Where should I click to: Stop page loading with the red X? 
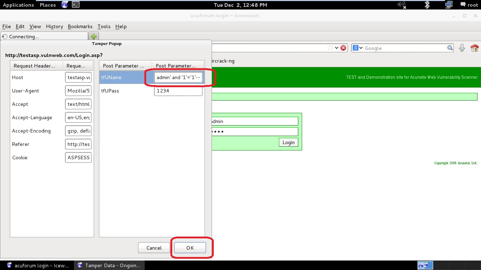[343, 48]
